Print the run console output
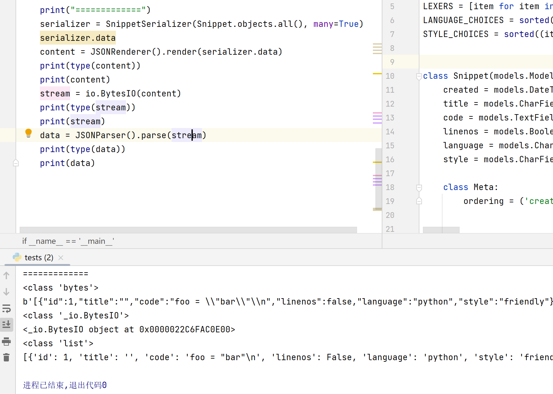This screenshot has height=394, width=553. point(6,341)
